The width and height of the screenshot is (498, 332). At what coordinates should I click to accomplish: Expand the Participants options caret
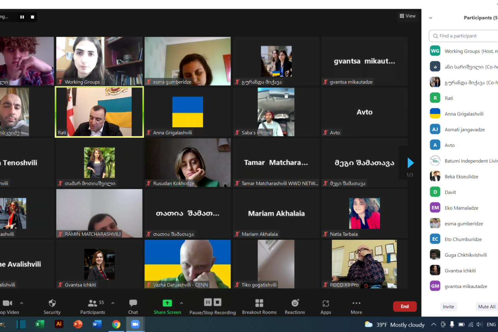pos(113,303)
